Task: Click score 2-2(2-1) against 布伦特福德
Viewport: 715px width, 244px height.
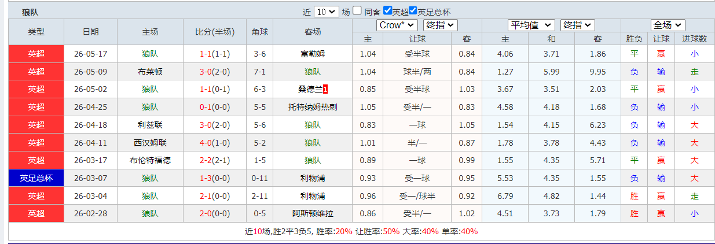Action: (215, 160)
